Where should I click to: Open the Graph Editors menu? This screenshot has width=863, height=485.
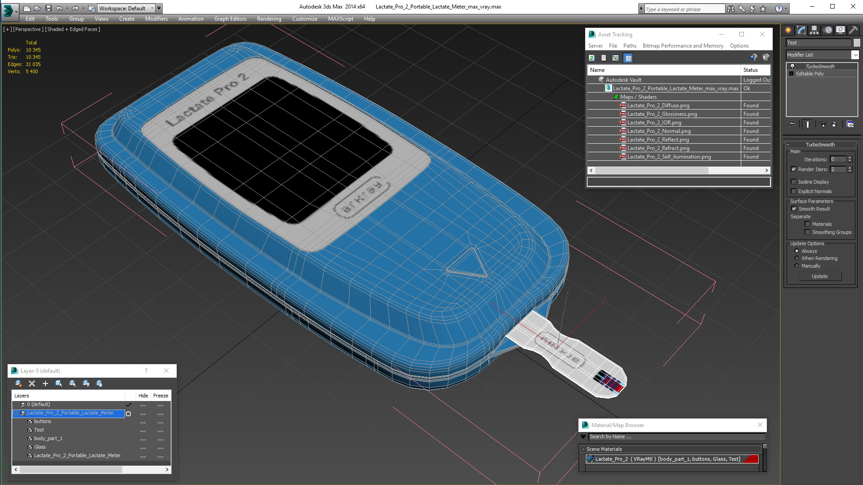point(230,19)
